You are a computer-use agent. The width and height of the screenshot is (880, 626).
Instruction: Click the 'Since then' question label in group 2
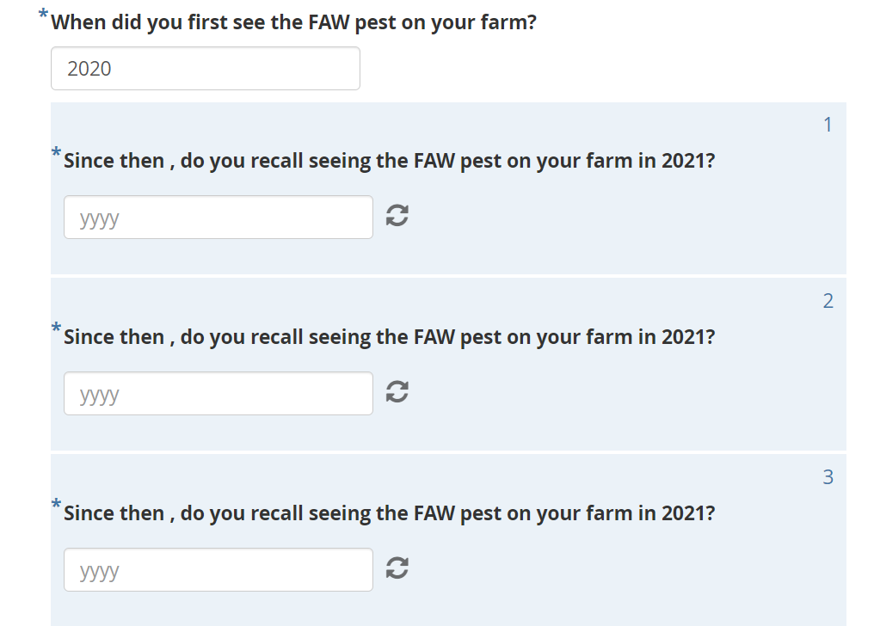(x=389, y=337)
